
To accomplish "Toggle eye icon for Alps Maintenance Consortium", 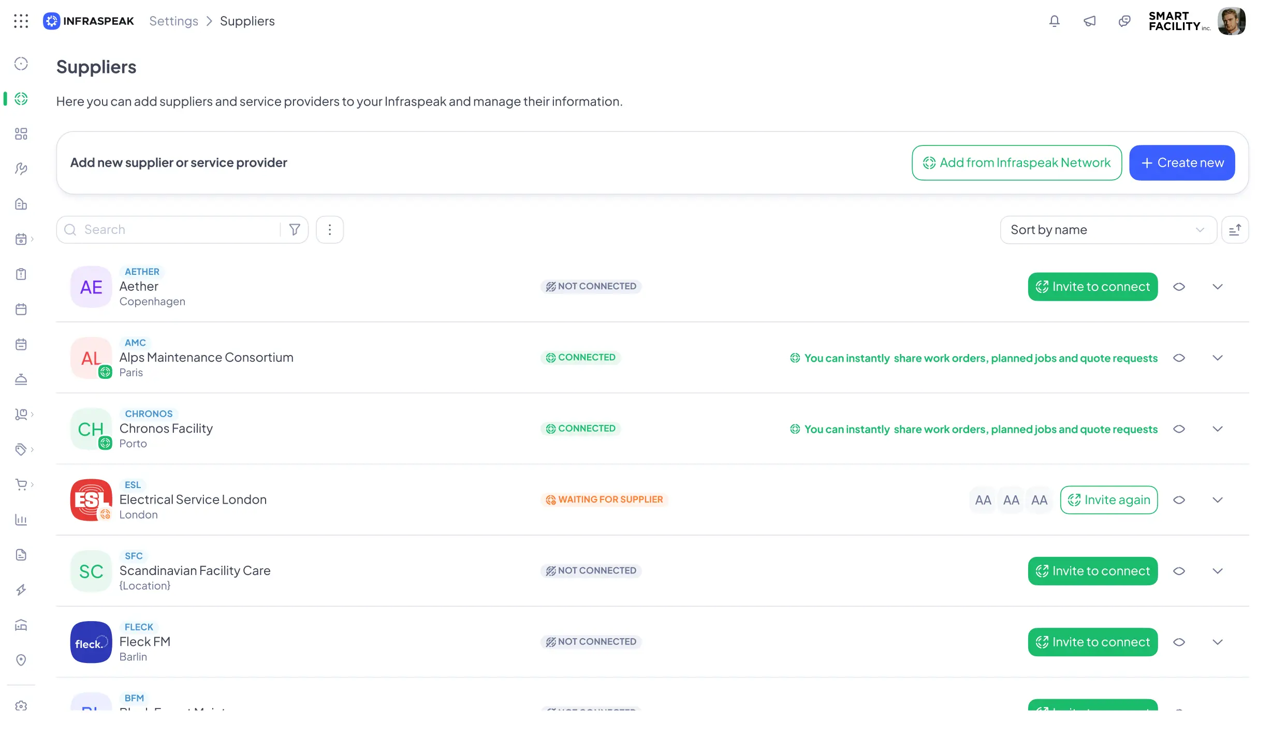I will pyautogui.click(x=1179, y=358).
